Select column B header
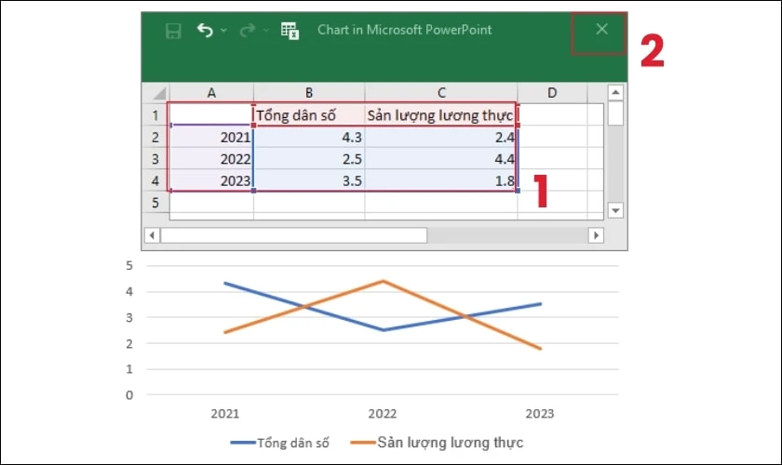The width and height of the screenshot is (782, 465). pyautogui.click(x=309, y=93)
